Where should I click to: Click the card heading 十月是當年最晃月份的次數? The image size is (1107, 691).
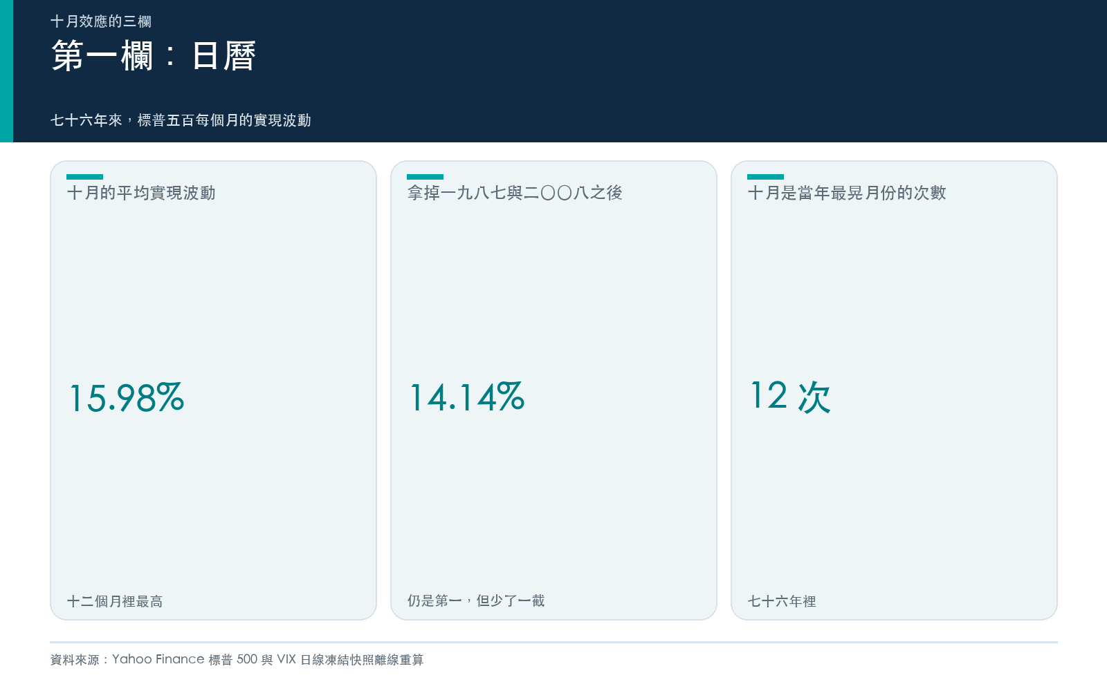click(847, 193)
